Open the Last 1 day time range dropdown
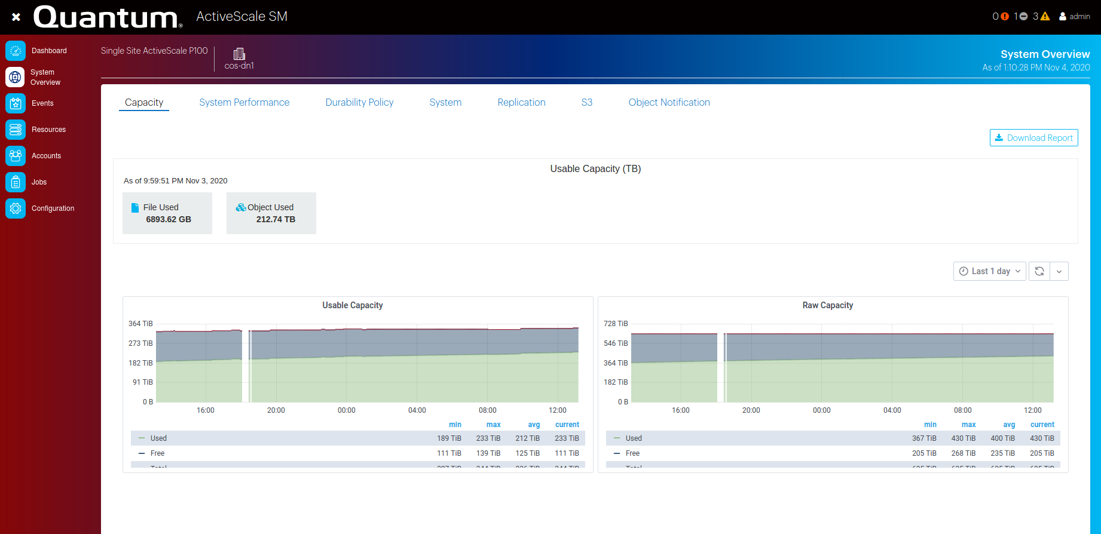The width and height of the screenshot is (1101, 534). pos(990,271)
